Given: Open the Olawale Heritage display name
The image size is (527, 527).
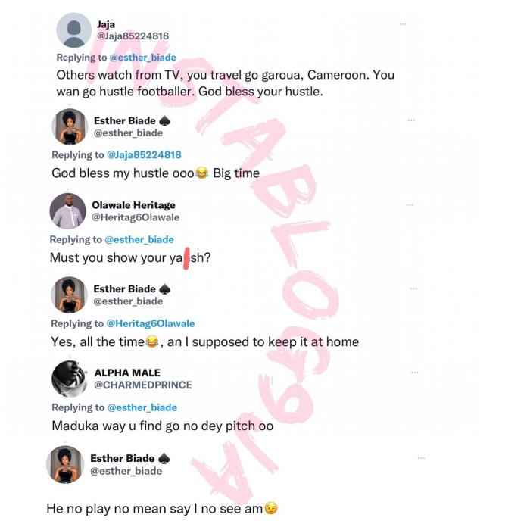Looking at the screenshot, I should tap(133, 205).
